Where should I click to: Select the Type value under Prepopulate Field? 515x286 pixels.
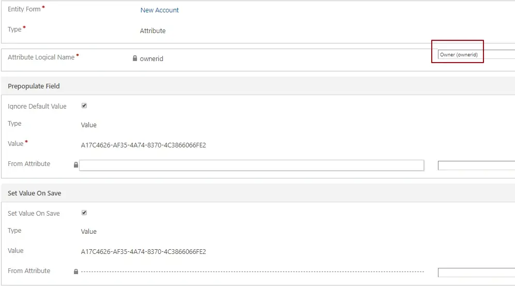(x=88, y=125)
